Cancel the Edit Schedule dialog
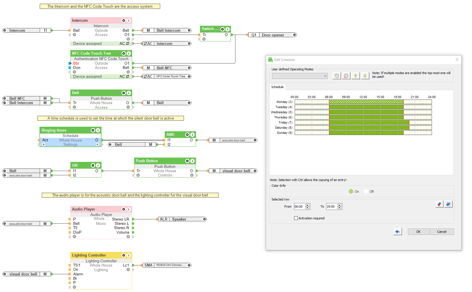Image resolution: width=472 pixels, height=292 pixels. (442, 232)
